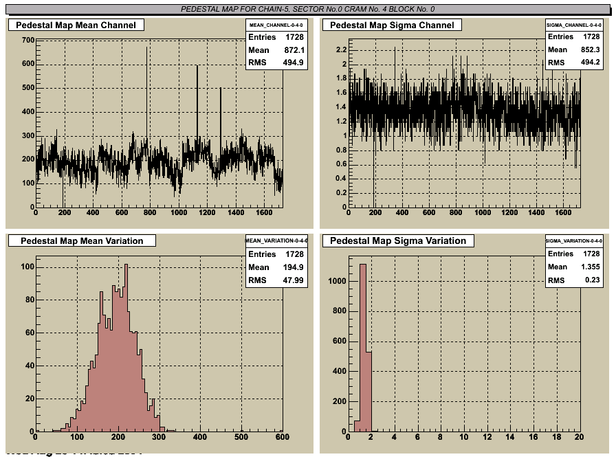616x459 pixels.
Task: Select the 'Pedestal Map Mean Variation' title box
Action: [82, 240]
